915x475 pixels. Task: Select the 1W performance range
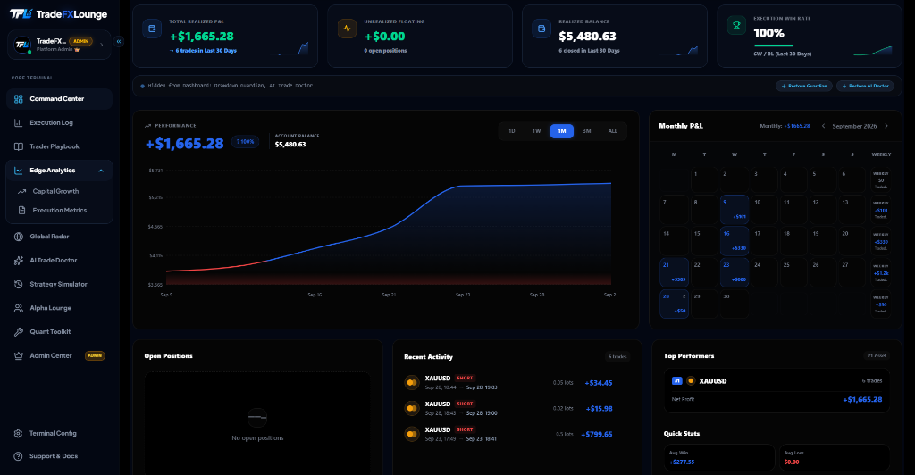(537, 132)
